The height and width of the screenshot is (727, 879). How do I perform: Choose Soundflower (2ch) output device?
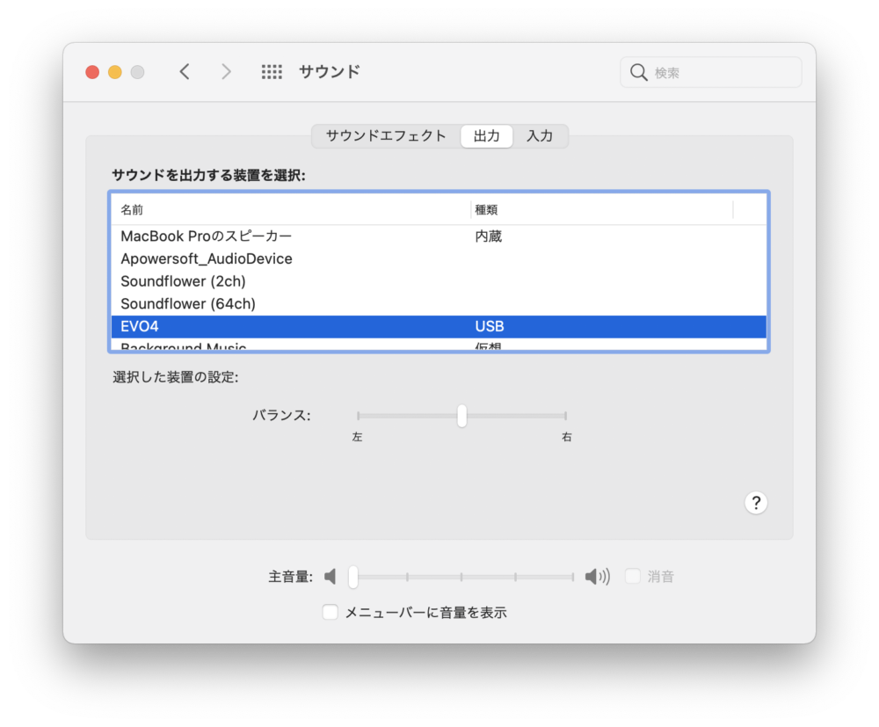pyautogui.click(x=439, y=281)
